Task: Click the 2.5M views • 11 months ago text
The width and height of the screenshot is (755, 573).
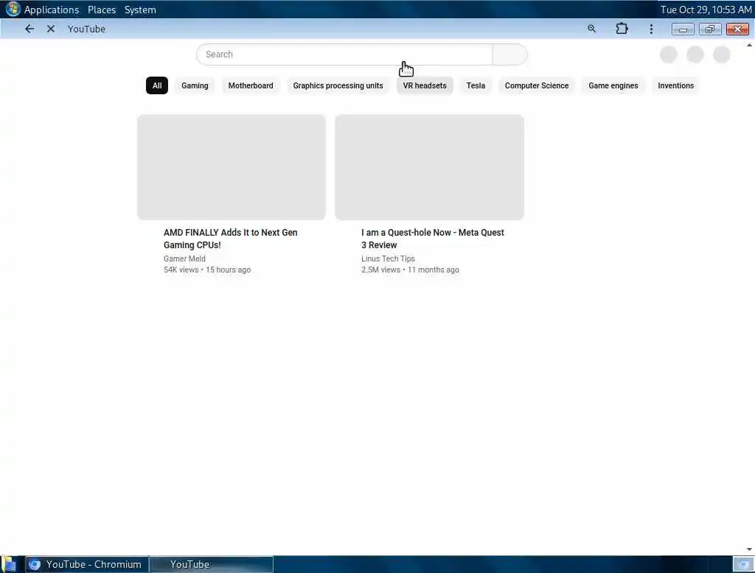Action: [410, 270]
